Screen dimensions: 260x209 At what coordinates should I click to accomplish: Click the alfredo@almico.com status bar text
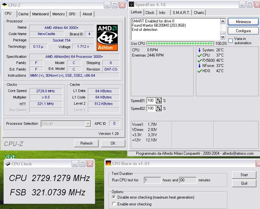[238, 153]
